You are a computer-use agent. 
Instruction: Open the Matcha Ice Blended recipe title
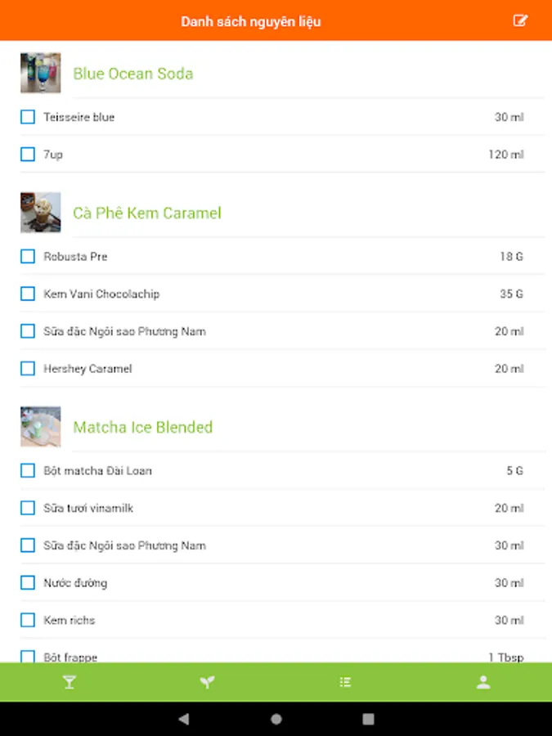point(143,427)
